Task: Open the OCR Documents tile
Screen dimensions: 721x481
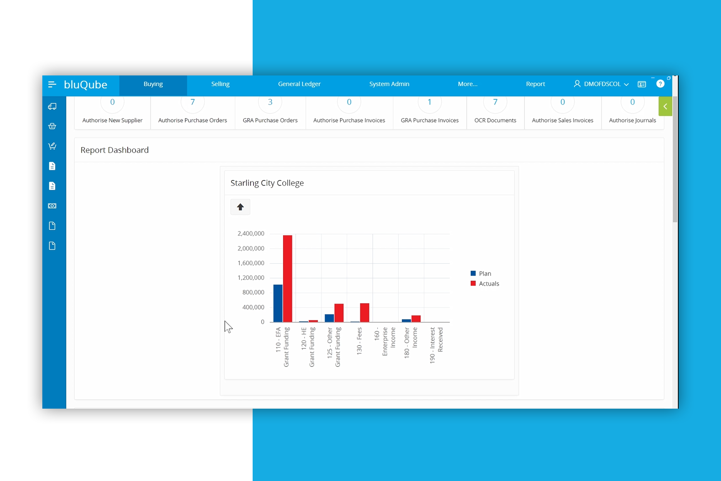Action: (495, 112)
